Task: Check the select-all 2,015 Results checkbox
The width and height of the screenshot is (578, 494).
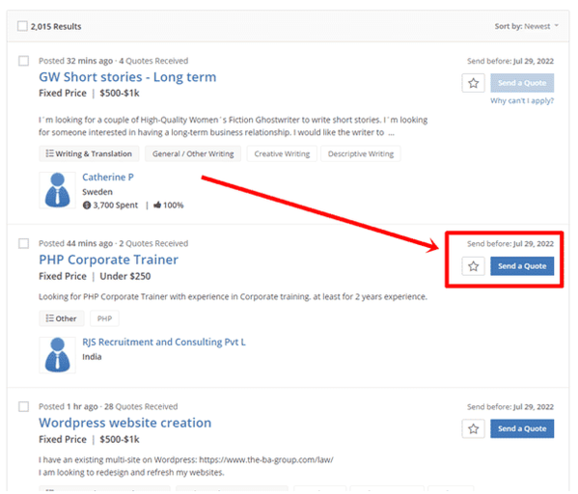Action: pos(22,26)
